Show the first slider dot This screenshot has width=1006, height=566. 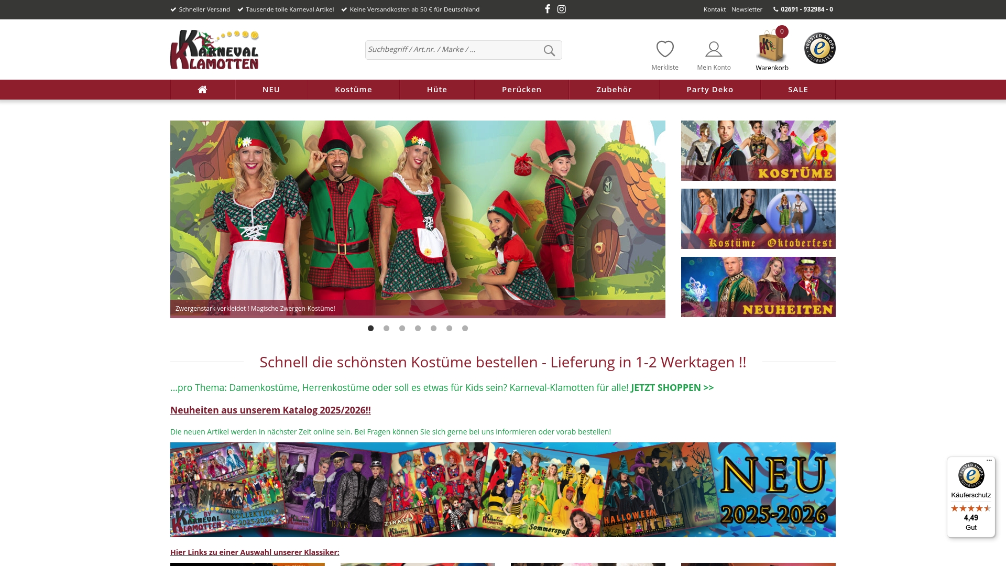pos(371,329)
